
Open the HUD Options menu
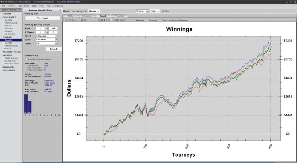[23, 6]
